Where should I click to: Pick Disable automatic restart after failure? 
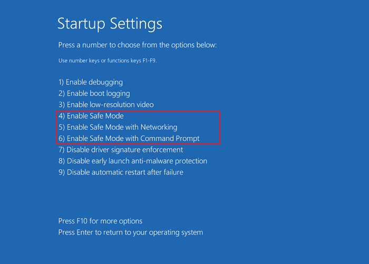point(121,172)
